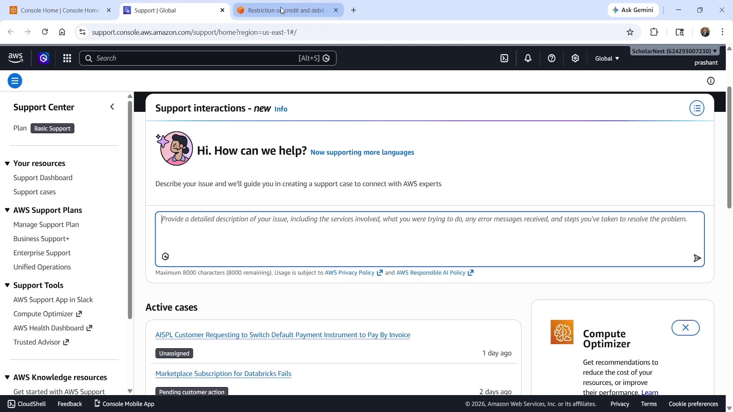
Task: Open the AWS logo home link
Action: click(x=16, y=58)
